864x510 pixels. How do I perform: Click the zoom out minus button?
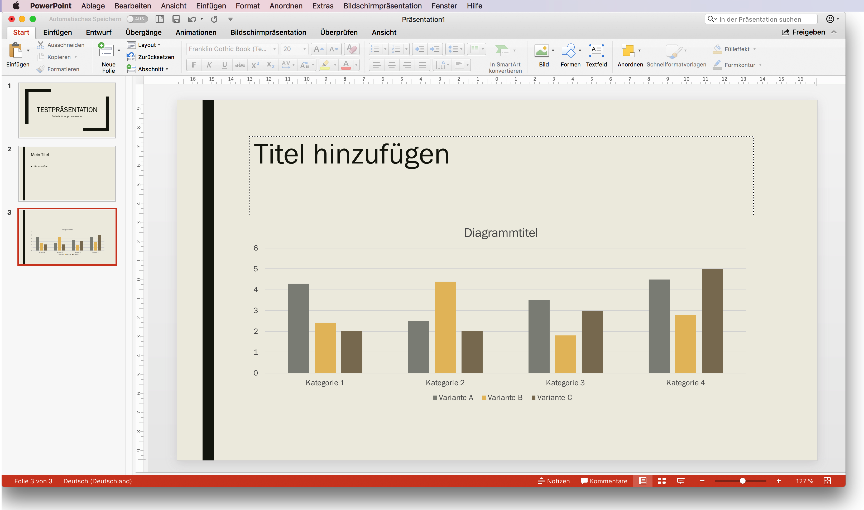(x=702, y=481)
